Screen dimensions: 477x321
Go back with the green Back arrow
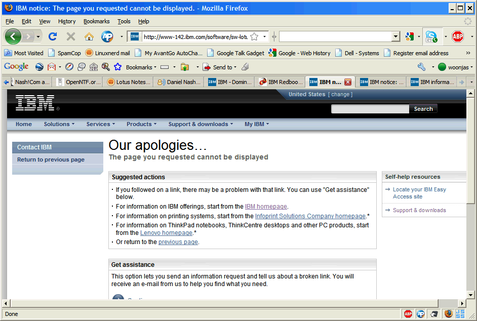coord(13,36)
